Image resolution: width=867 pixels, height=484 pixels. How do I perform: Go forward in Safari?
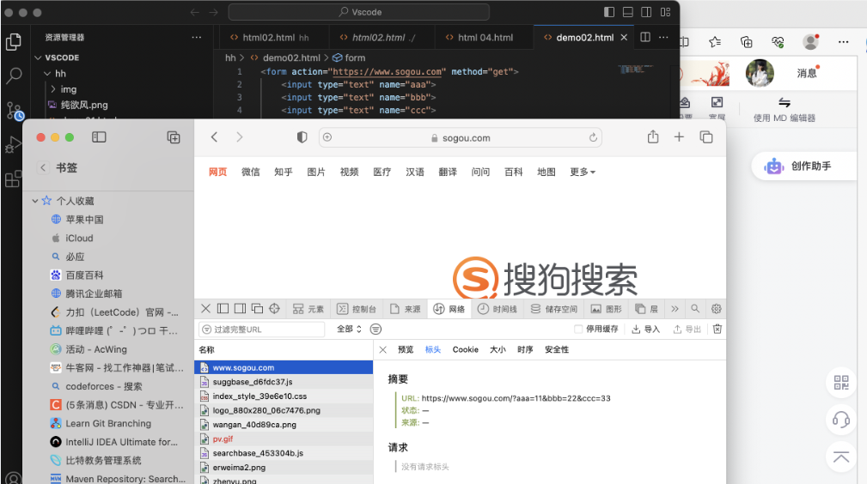point(240,137)
